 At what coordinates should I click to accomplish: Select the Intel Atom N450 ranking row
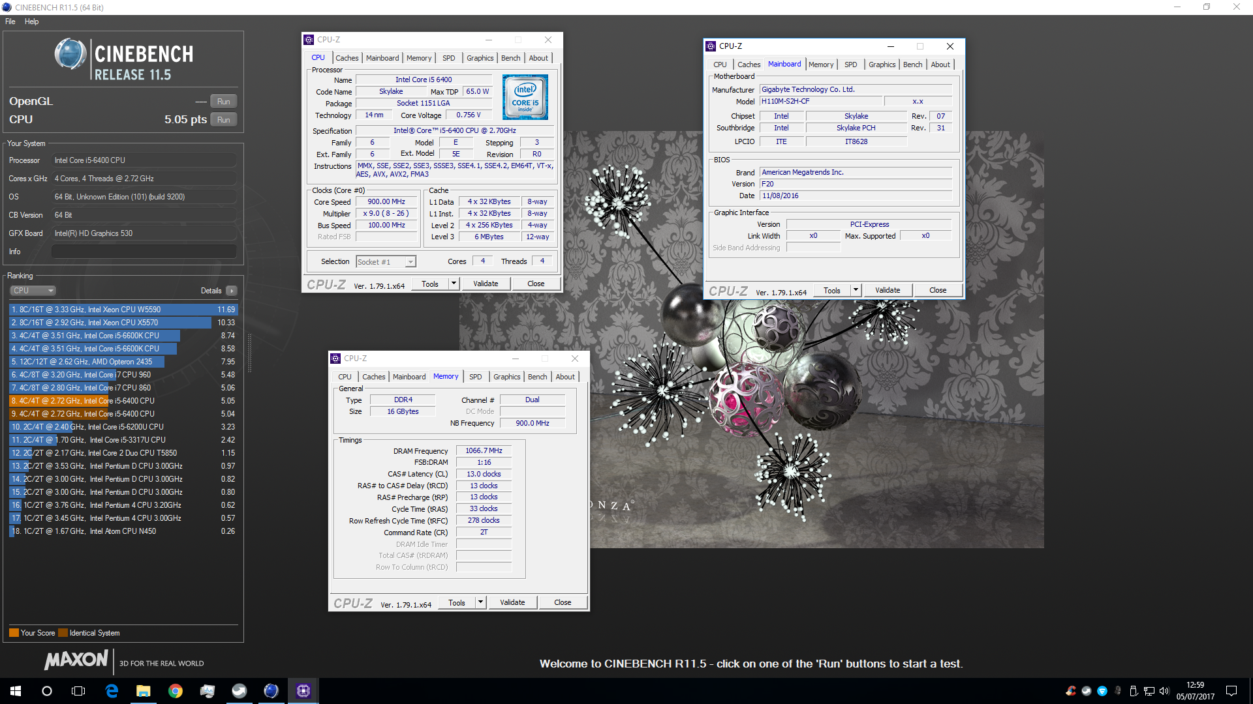coord(123,531)
